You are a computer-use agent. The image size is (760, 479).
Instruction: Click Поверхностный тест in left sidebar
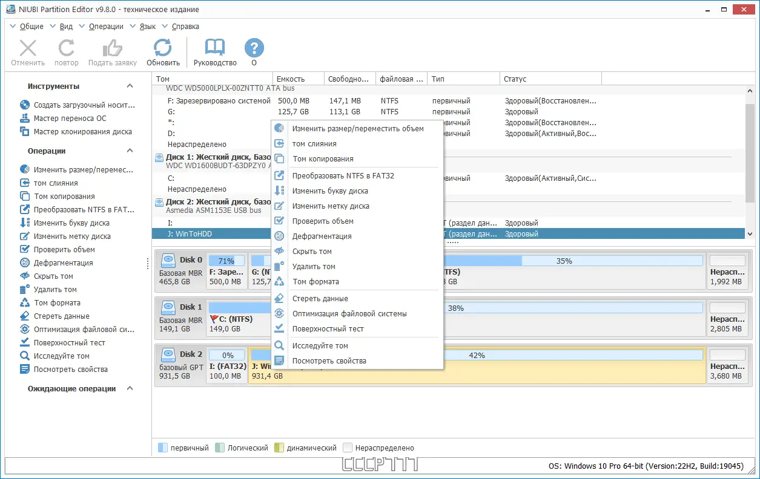tap(69, 343)
